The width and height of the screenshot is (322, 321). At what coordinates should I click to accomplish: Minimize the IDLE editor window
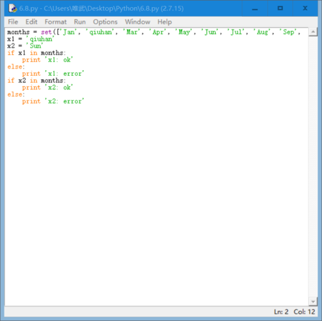pos(255,8)
